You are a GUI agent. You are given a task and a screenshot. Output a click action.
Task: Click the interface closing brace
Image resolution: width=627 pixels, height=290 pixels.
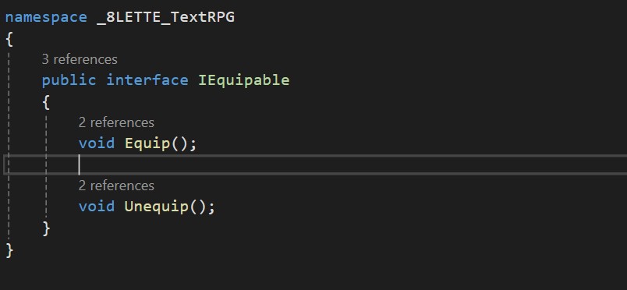(46, 228)
